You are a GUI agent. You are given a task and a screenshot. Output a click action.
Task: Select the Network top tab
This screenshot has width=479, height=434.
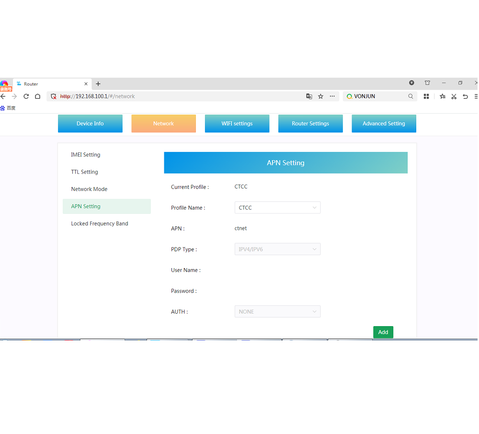pyautogui.click(x=163, y=124)
